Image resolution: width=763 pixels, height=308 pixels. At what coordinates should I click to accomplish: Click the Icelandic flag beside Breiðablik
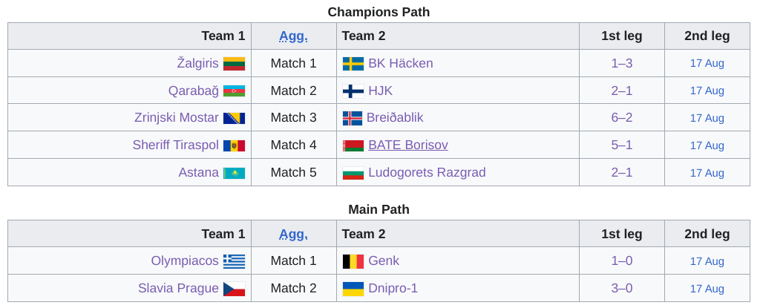(353, 118)
